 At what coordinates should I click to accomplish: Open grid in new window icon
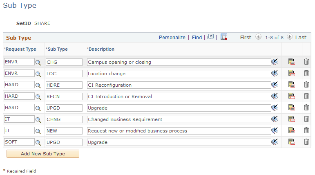[x=211, y=37]
